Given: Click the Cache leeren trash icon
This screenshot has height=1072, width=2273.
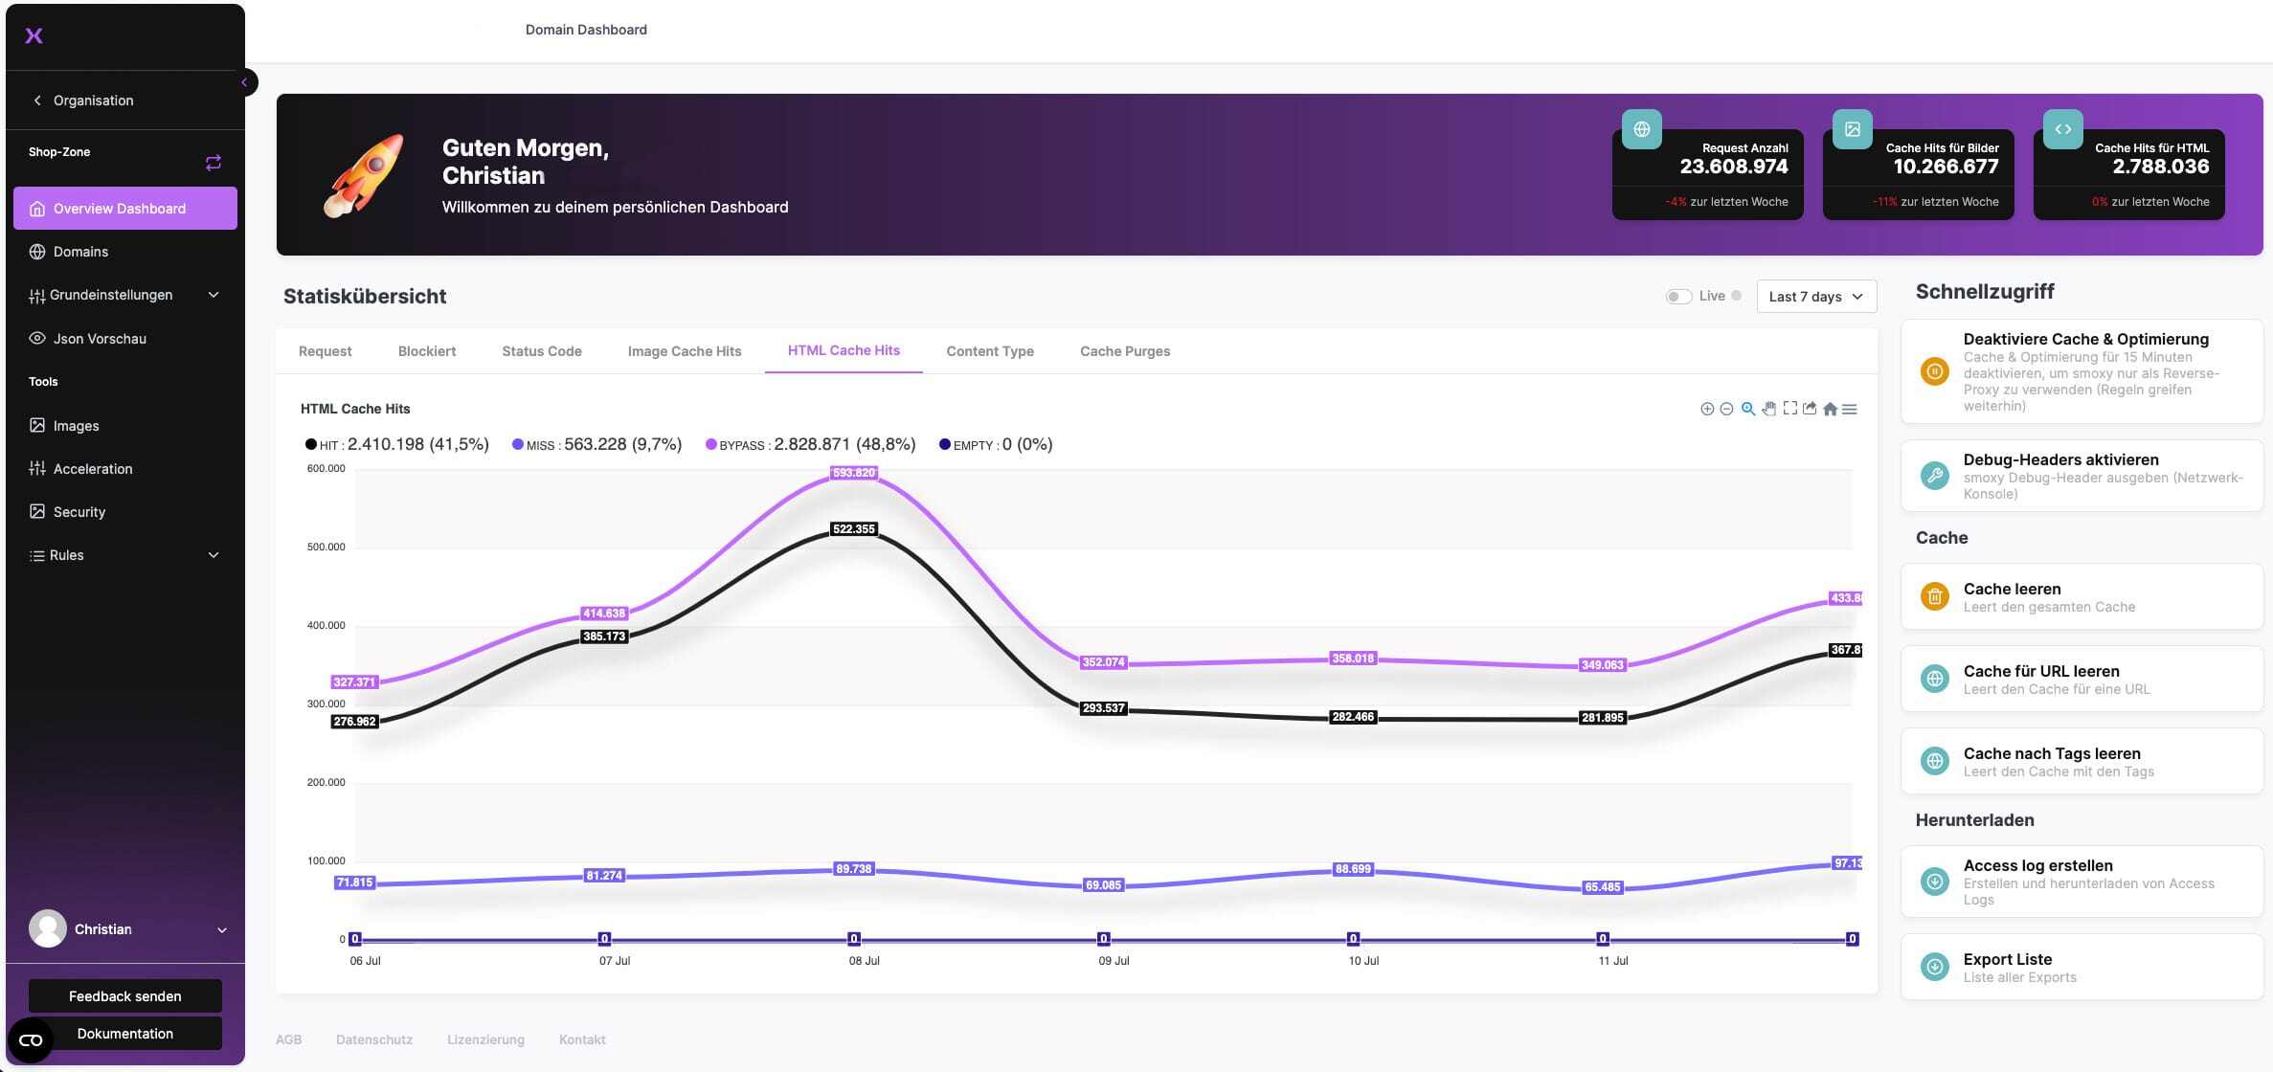Looking at the screenshot, I should click(x=1934, y=596).
